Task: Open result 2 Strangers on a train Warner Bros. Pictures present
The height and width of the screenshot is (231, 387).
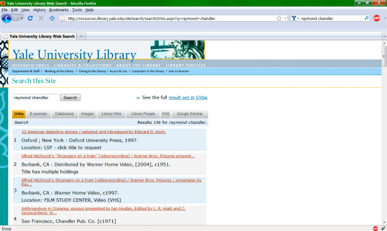Action: 108,156
